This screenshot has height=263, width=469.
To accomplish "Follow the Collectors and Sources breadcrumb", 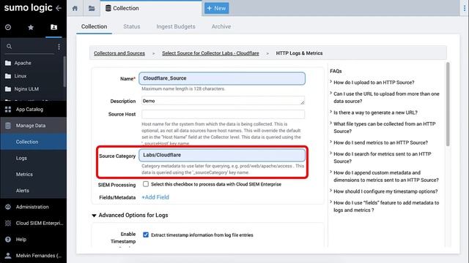I will [119, 53].
